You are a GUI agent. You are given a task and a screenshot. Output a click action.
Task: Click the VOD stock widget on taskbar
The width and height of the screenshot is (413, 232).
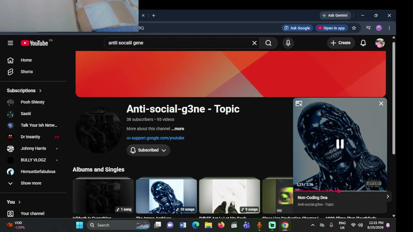[x=15, y=225]
